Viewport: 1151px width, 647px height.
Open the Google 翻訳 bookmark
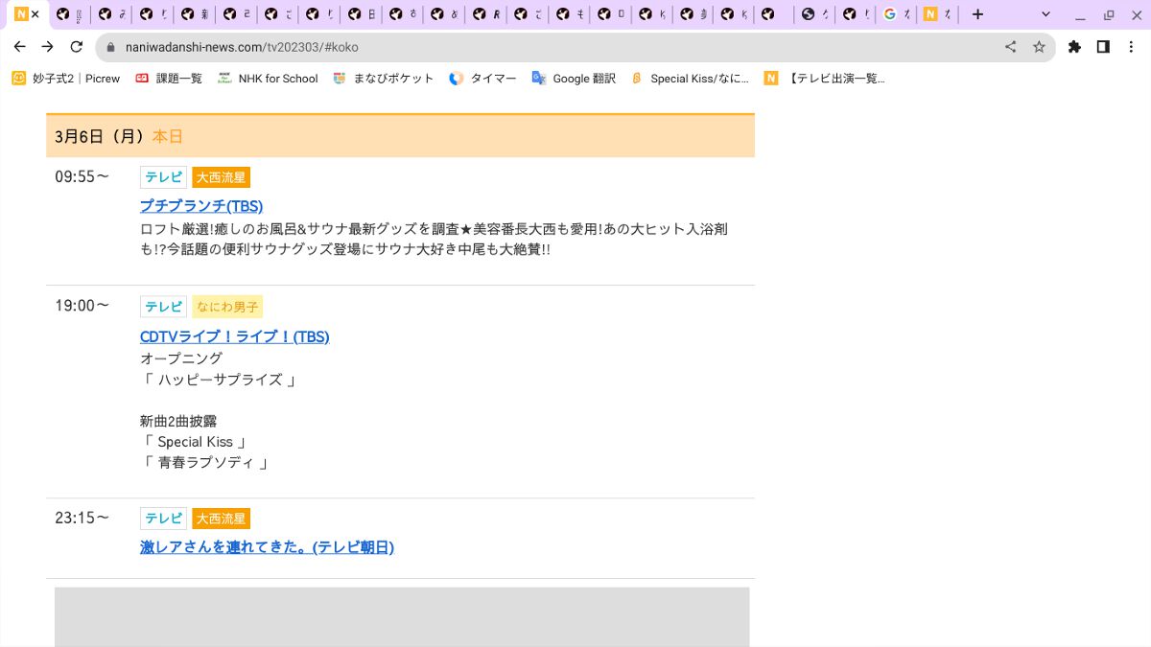574,79
